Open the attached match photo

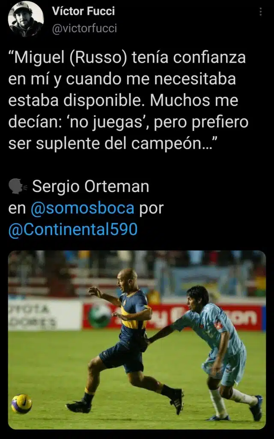coord(137,340)
